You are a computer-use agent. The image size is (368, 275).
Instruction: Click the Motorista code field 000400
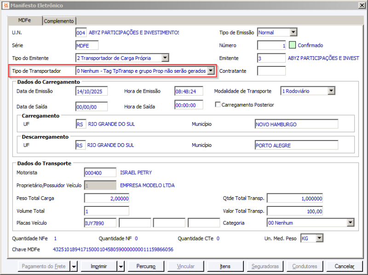[x=100, y=173]
